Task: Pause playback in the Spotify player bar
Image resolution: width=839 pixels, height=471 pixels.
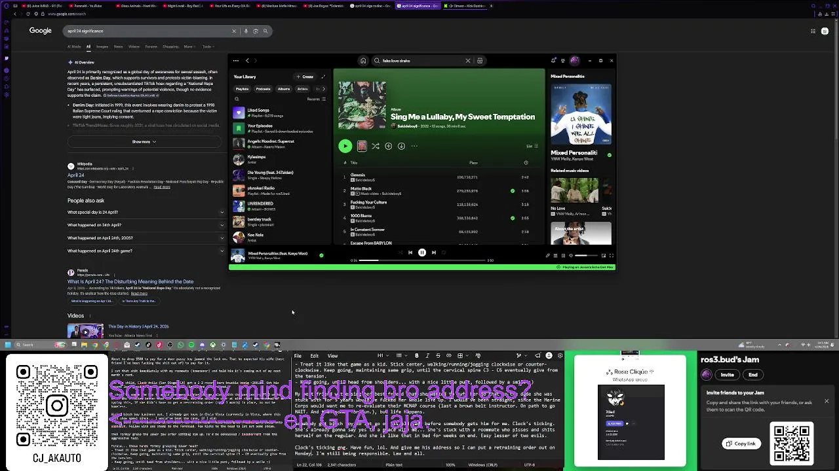Action: pyautogui.click(x=422, y=253)
